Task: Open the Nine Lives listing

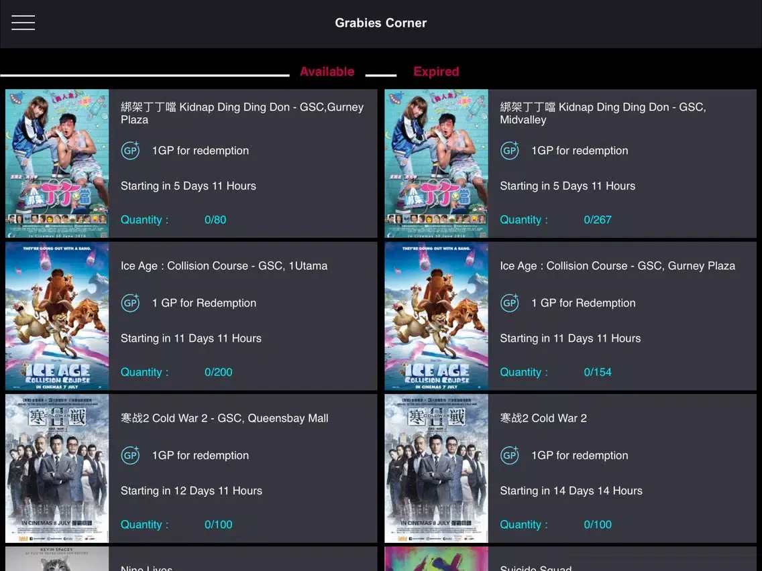Action: (191, 559)
